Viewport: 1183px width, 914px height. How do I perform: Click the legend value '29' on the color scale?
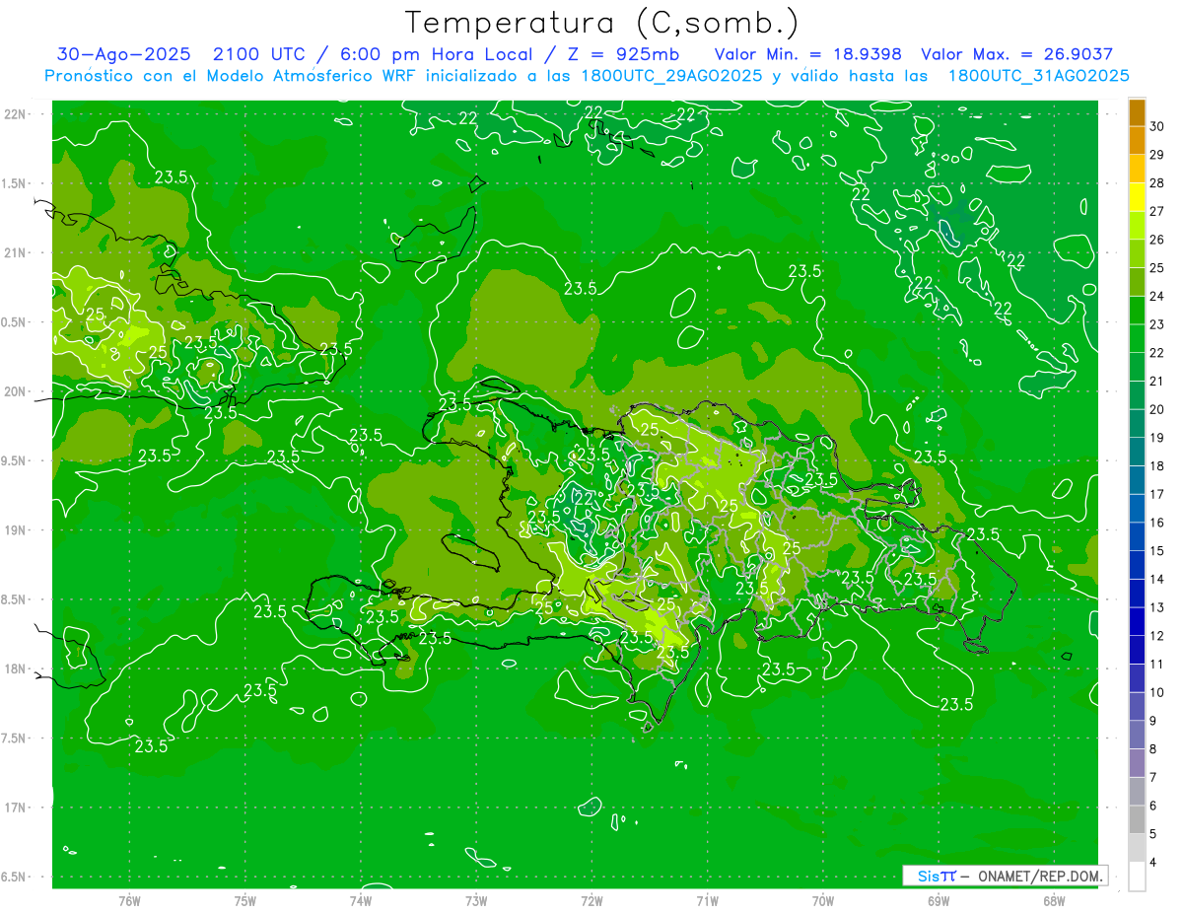pyautogui.click(x=1157, y=155)
